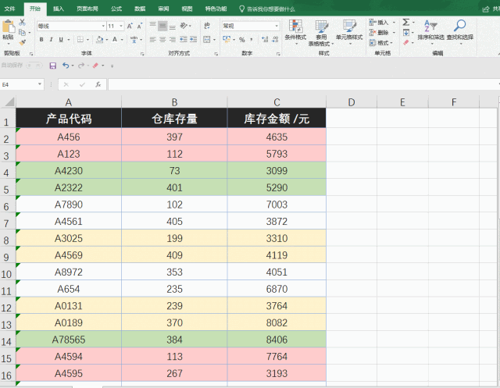The height and width of the screenshot is (388, 500).
Task: Undo the last action
Action: coord(66,66)
